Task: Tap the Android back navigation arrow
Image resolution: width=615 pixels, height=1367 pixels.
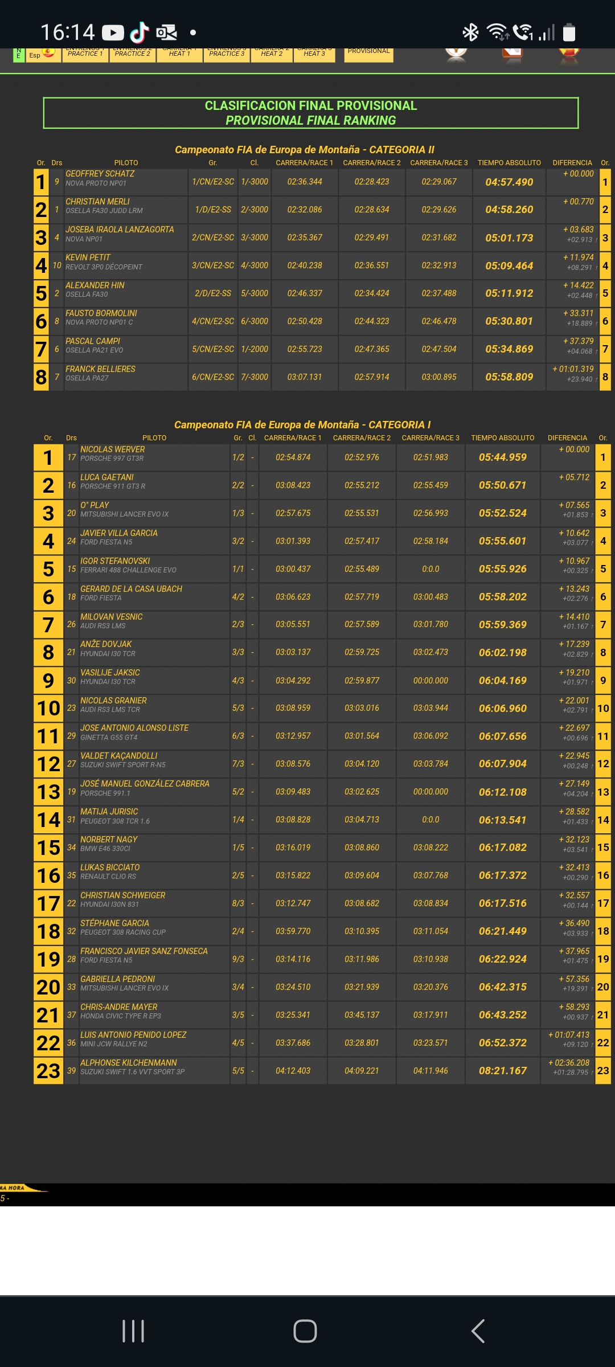Action: pyautogui.click(x=478, y=1331)
